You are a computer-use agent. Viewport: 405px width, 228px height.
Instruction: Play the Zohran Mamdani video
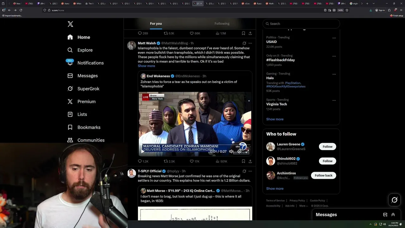tap(142, 151)
